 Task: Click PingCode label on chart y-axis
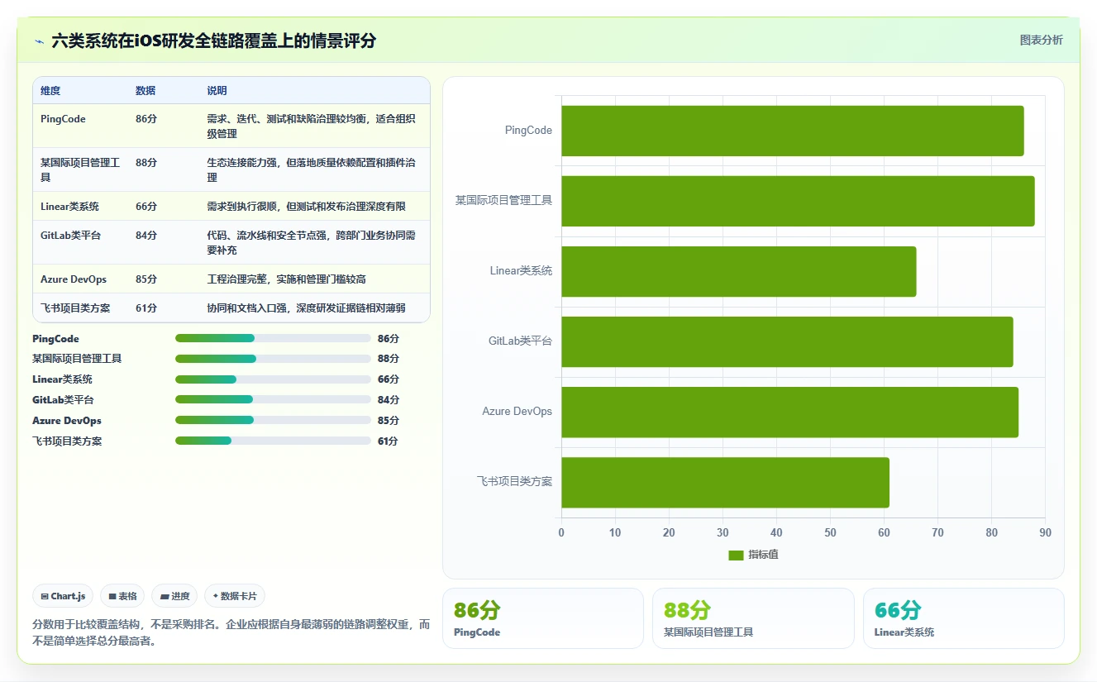pos(528,131)
